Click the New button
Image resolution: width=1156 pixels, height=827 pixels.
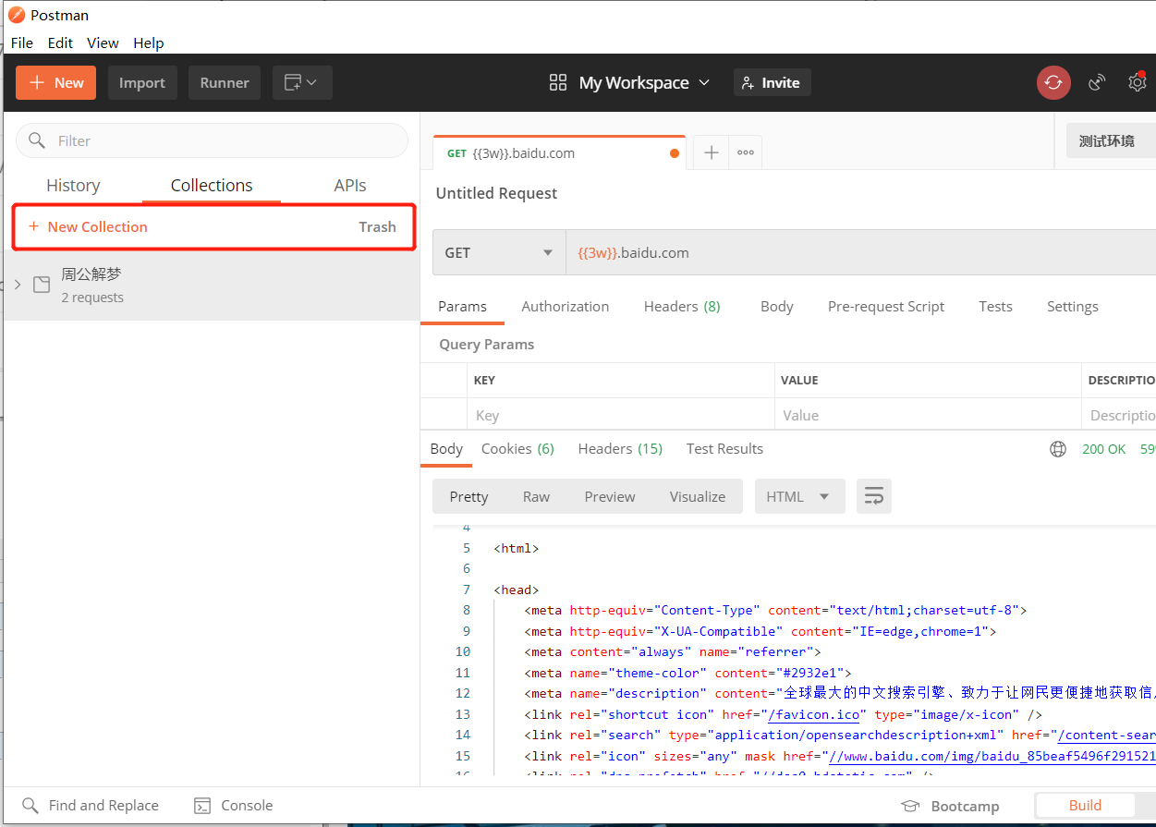point(56,82)
